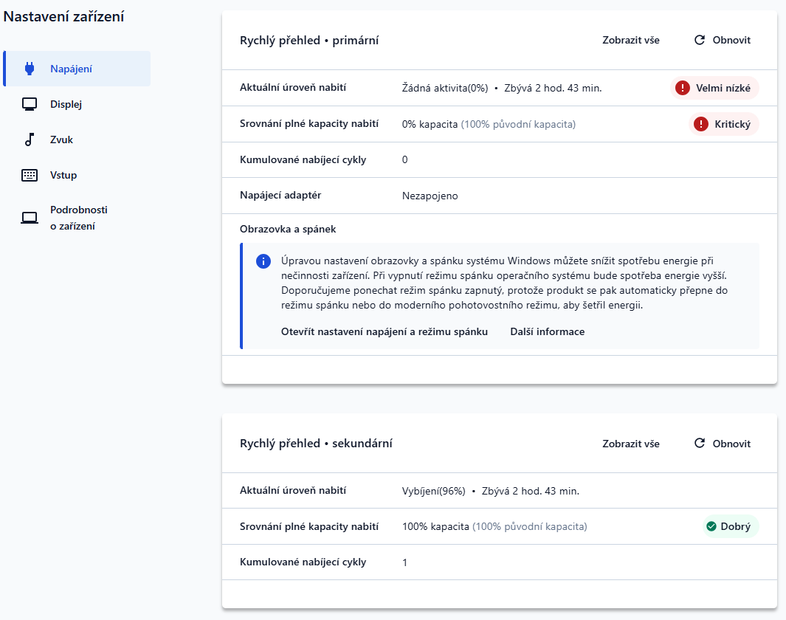Click the Zvuk music note icon

(x=30, y=139)
